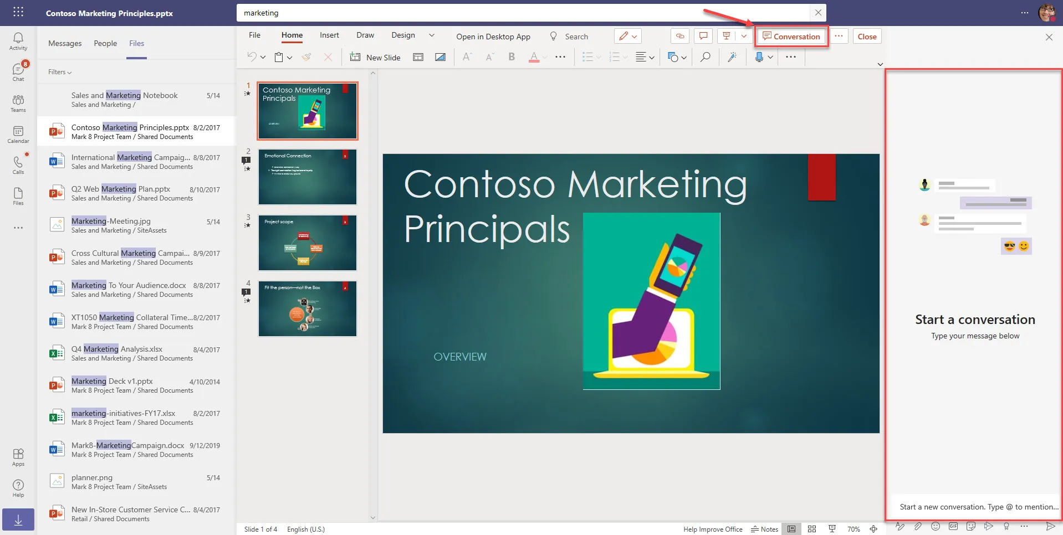Switch to the Messages tab
The width and height of the screenshot is (1063, 535).
coord(65,43)
